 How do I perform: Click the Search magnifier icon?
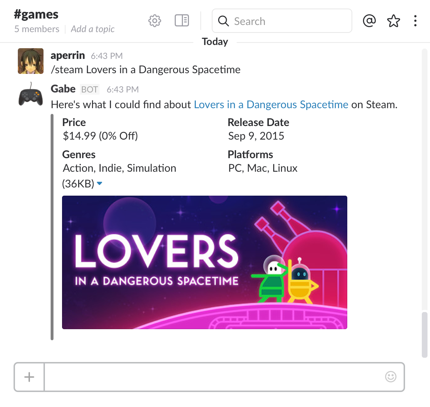224,21
